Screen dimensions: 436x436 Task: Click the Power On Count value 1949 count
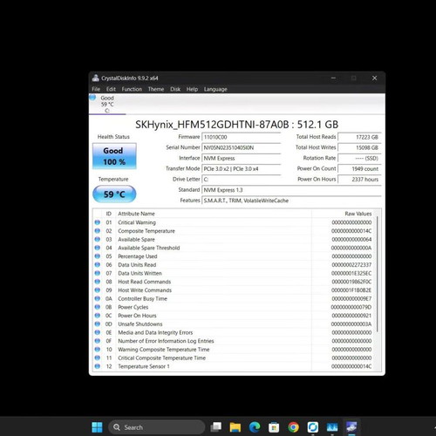click(359, 168)
